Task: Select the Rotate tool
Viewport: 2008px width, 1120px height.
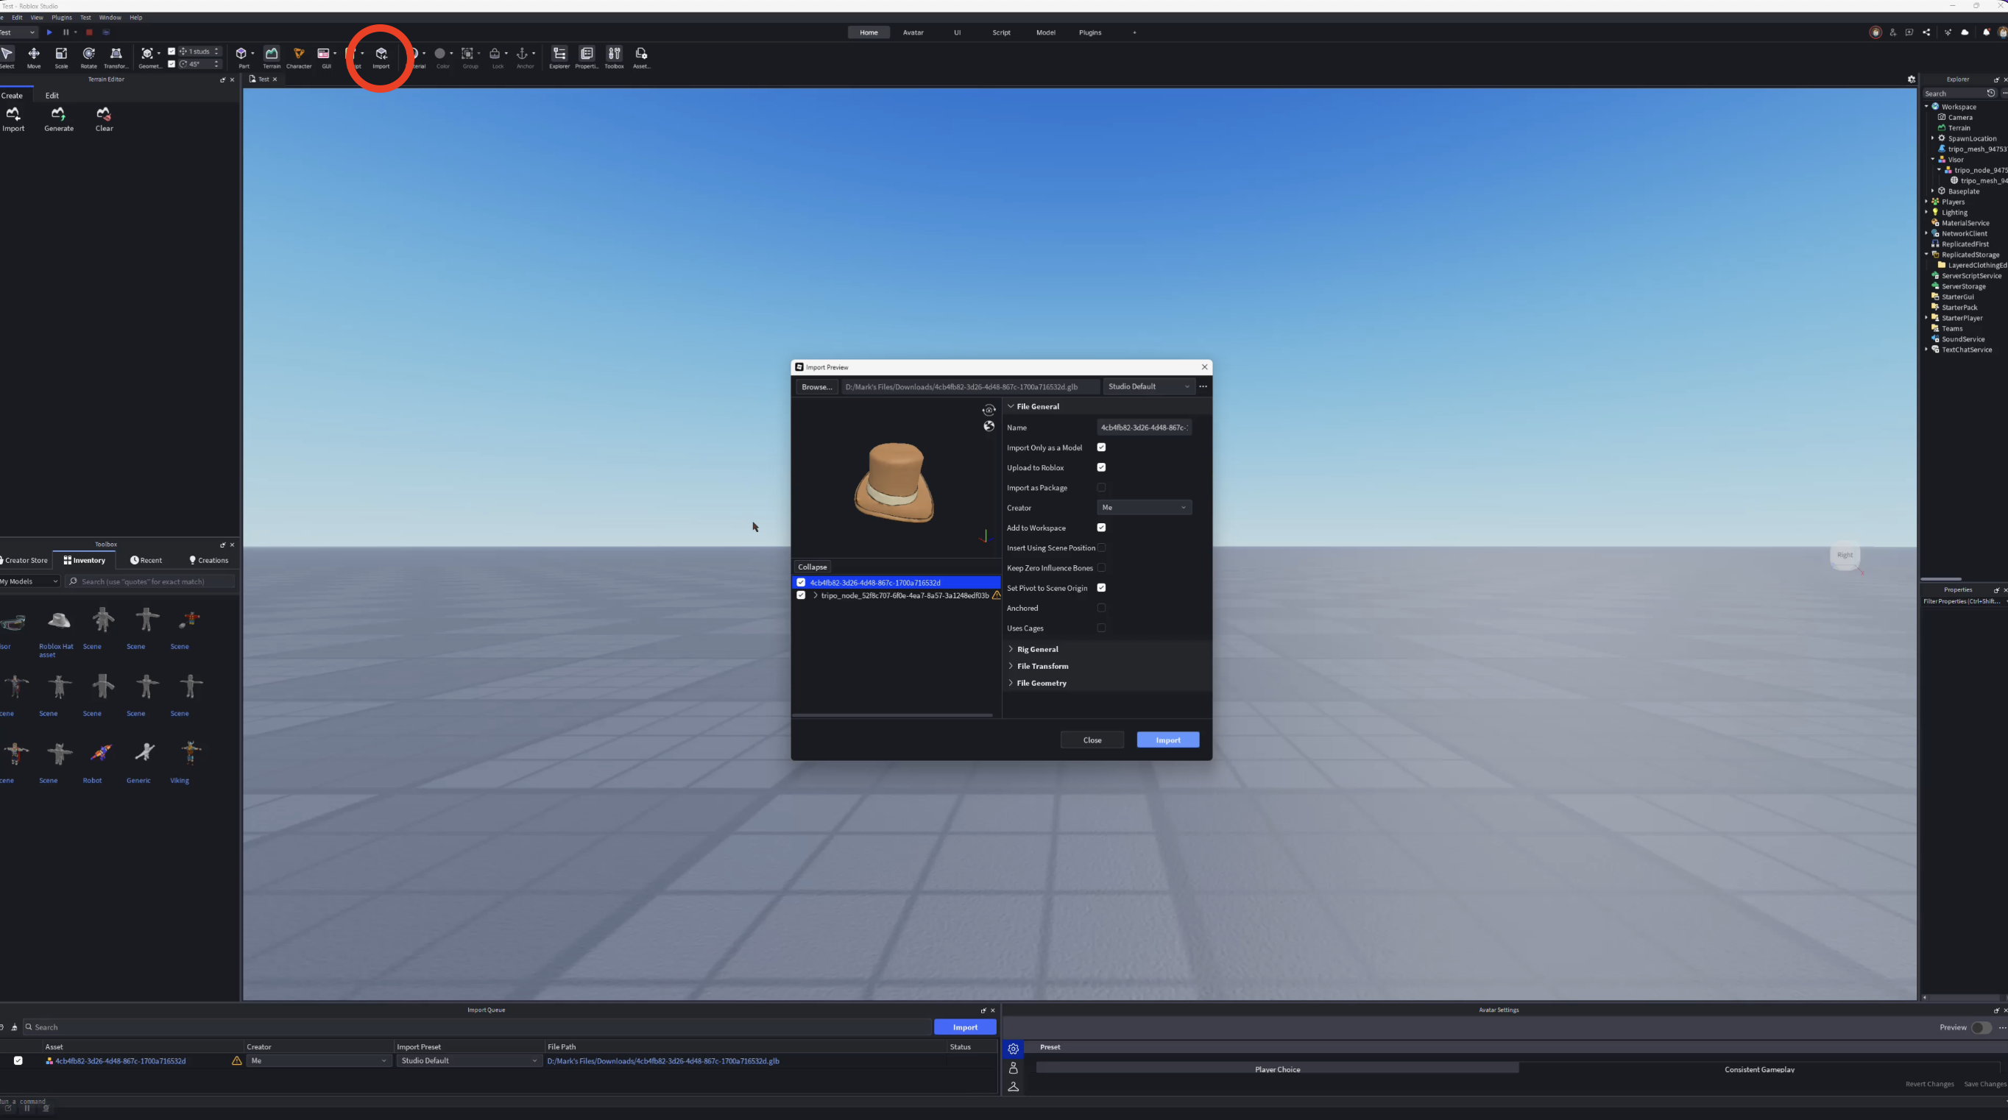Action: [x=88, y=56]
